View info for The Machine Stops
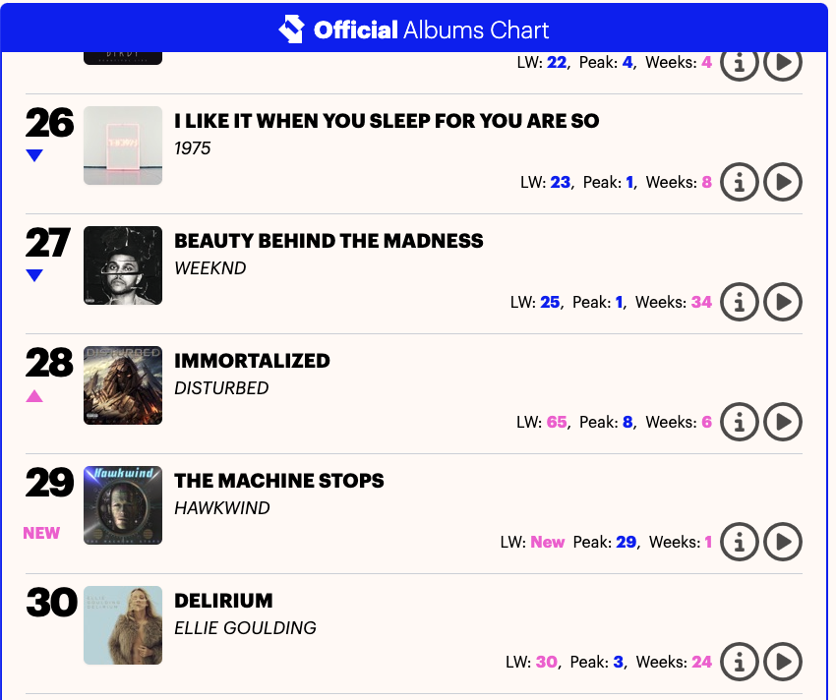The height and width of the screenshot is (700, 836). 740,542
